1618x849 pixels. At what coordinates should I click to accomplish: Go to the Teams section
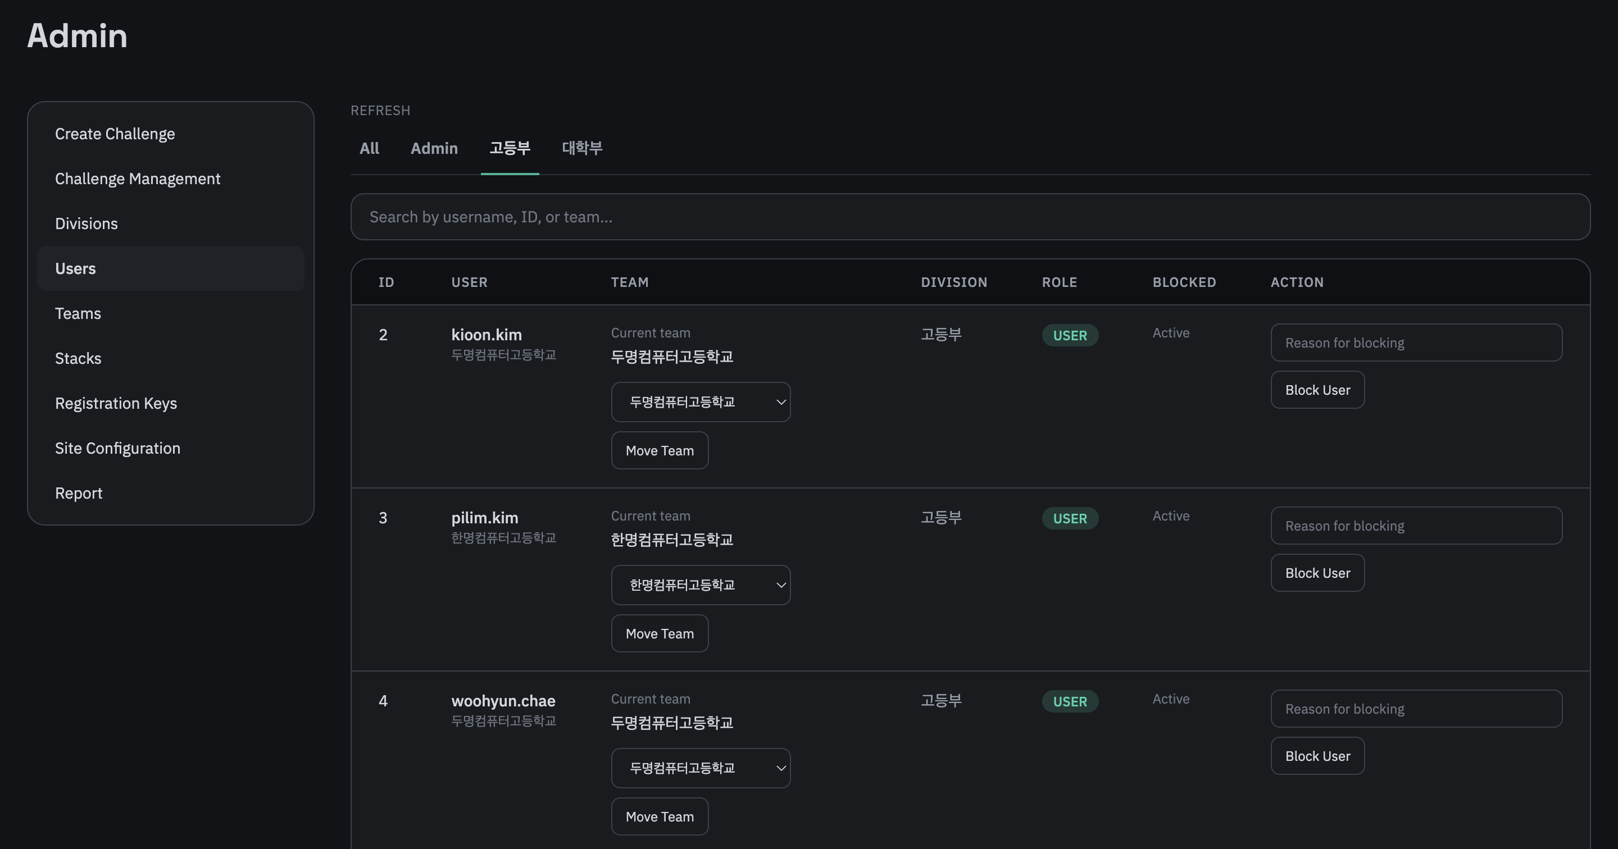pyautogui.click(x=78, y=313)
